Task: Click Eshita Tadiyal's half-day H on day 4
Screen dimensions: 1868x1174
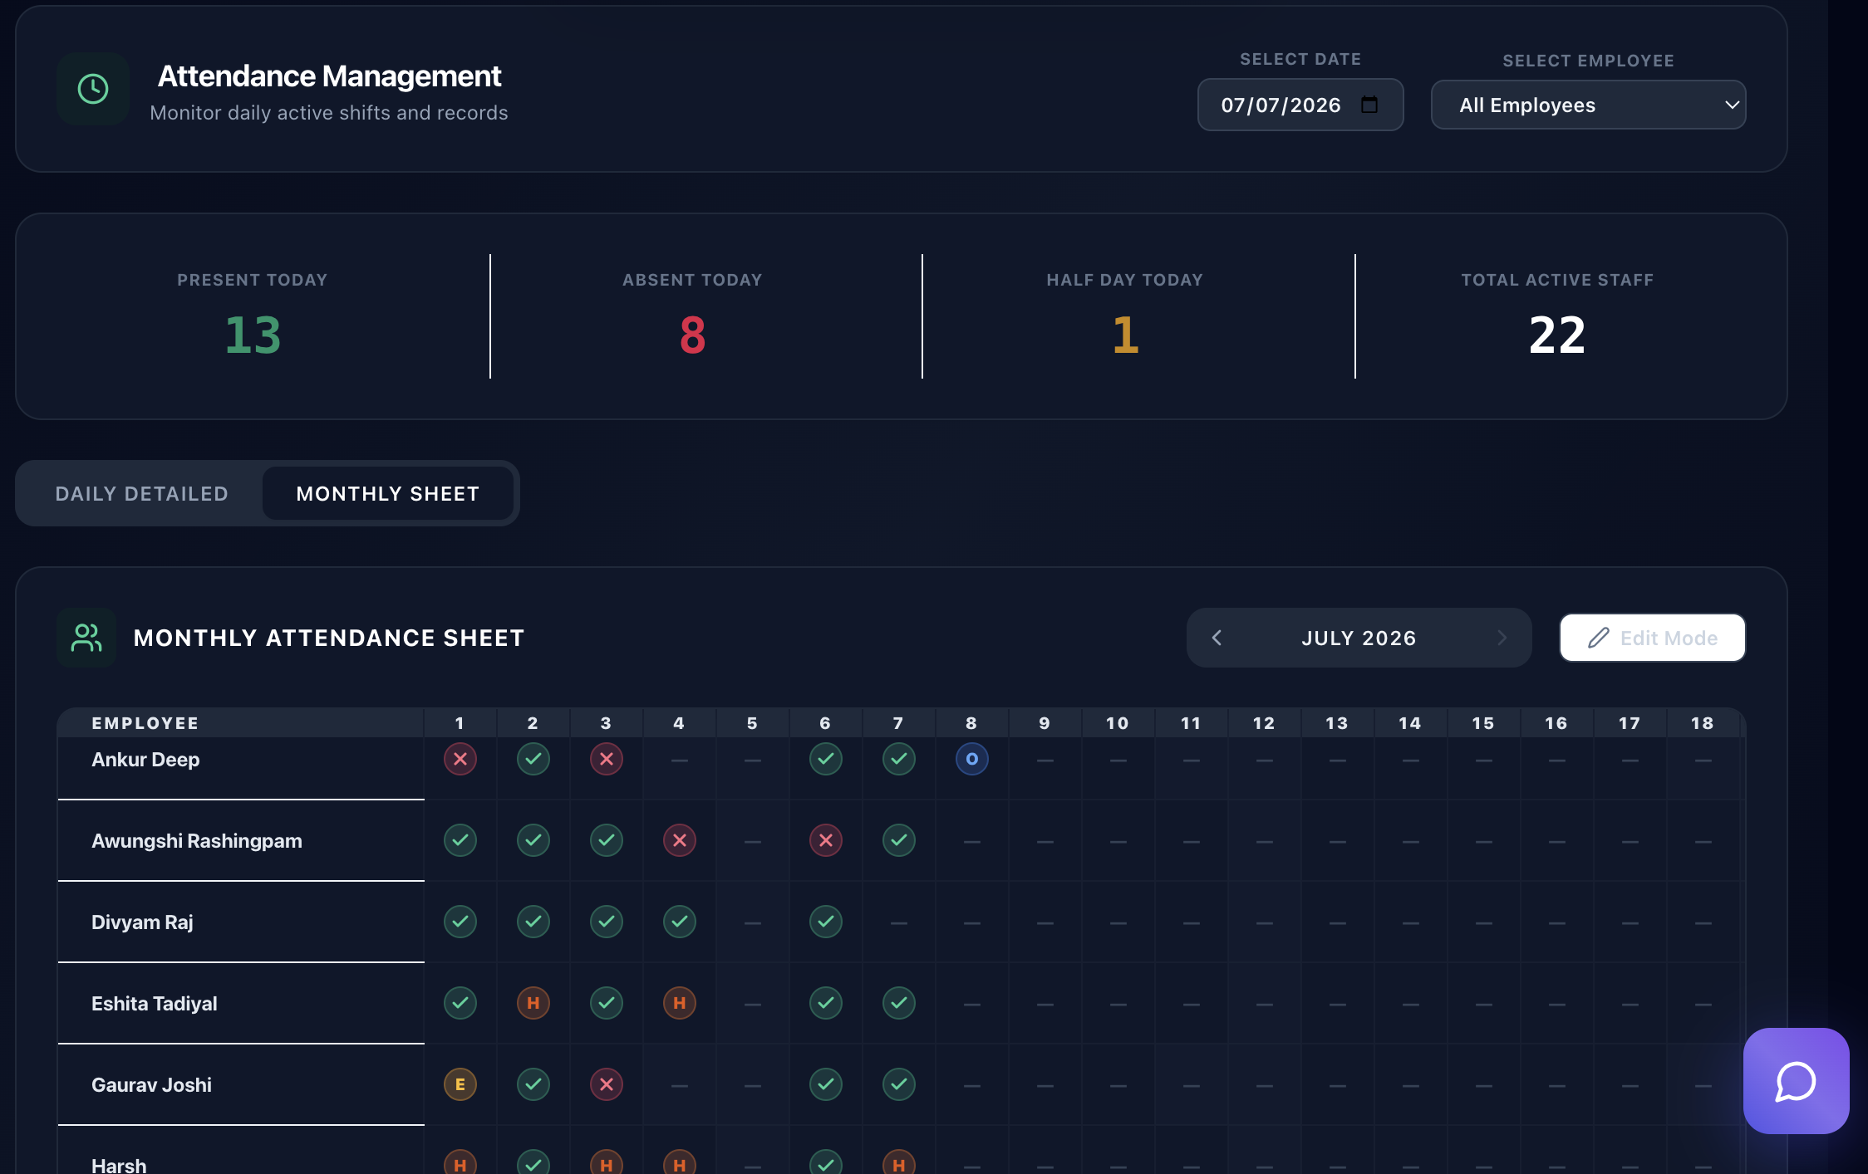Action: tap(680, 1003)
